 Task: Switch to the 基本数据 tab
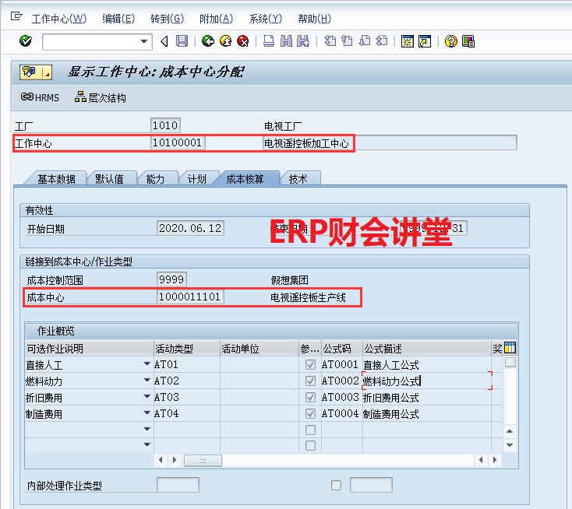point(56,179)
